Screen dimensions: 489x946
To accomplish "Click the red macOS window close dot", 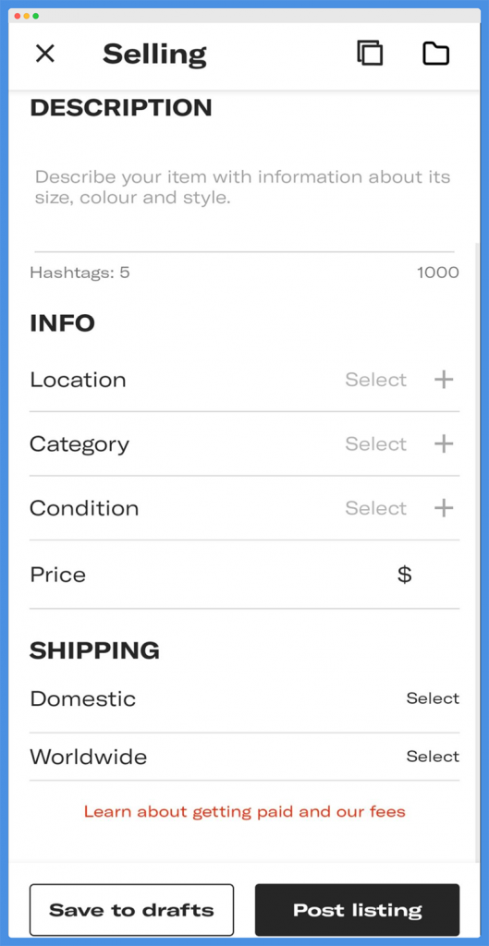I will pos(17,16).
